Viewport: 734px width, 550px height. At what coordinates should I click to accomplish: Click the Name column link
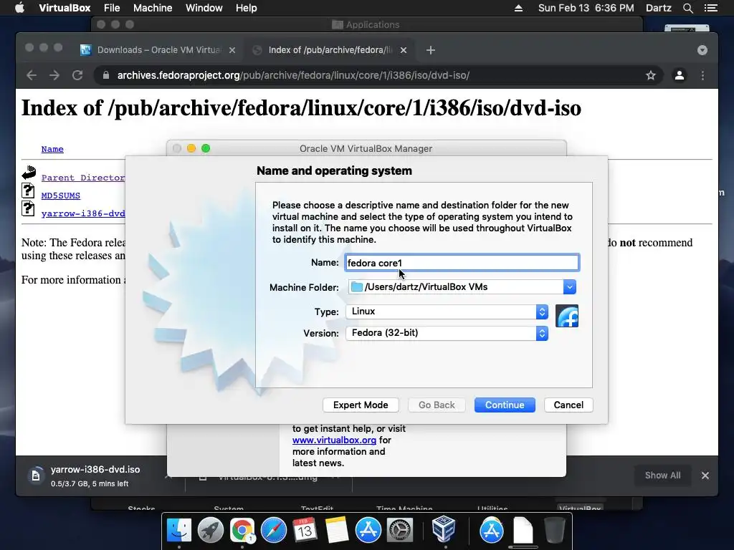coord(52,149)
